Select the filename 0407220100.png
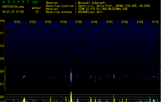The height and width of the screenshot is (102, 161). (13, 7)
